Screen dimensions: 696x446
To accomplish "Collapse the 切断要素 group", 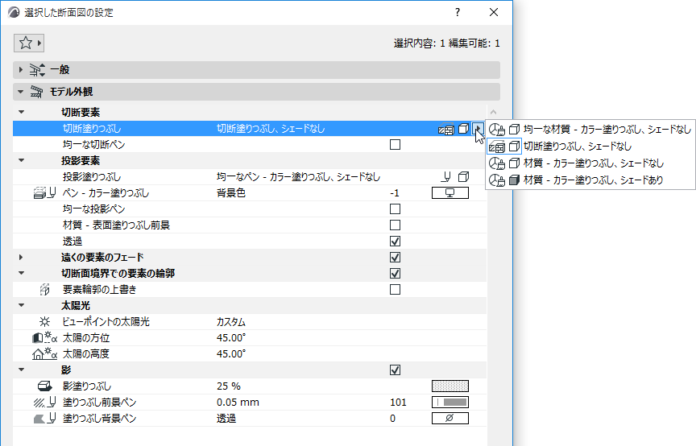I will (21, 112).
